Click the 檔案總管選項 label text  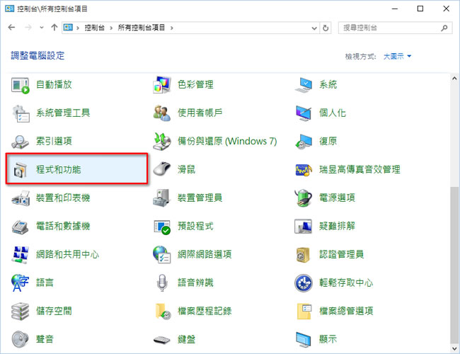346,311
